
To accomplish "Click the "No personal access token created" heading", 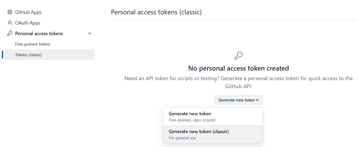I will [238, 68].
